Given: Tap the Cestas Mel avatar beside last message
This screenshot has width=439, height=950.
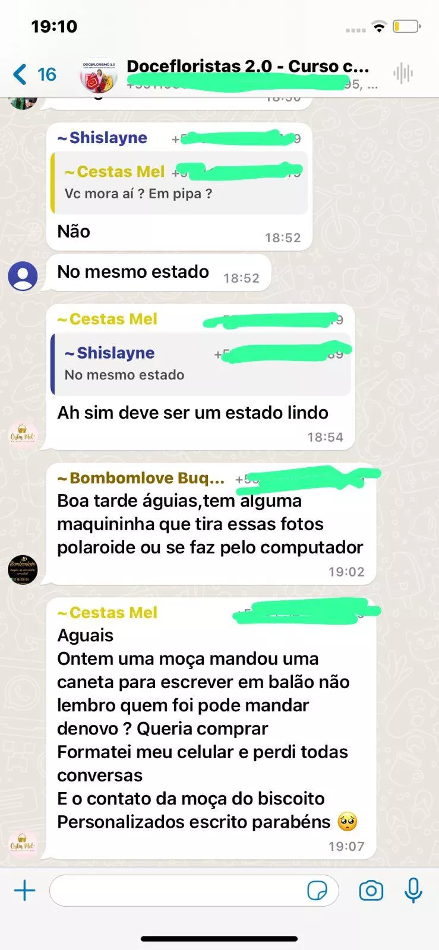Looking at the screenshot, I should tap(23, 844).
